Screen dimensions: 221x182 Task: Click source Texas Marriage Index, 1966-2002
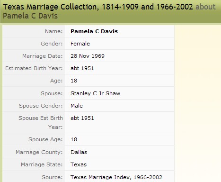click(116, 177)
